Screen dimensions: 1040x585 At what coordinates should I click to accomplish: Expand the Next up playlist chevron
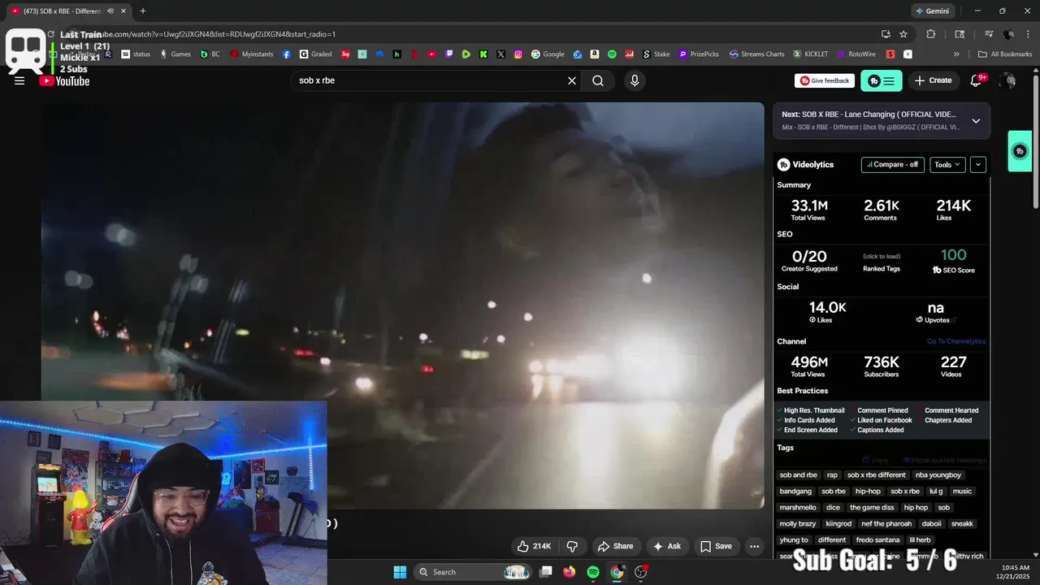(976, 121)
